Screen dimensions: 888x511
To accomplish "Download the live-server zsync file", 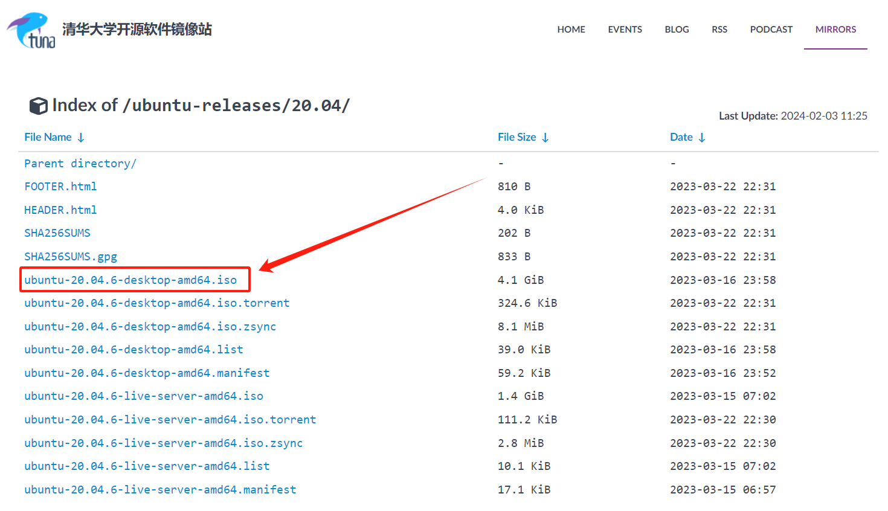I will click(x=163, y=443).
